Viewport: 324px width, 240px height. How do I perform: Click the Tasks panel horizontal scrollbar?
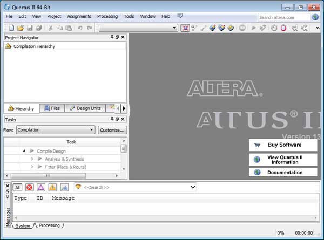click(49, 175)
